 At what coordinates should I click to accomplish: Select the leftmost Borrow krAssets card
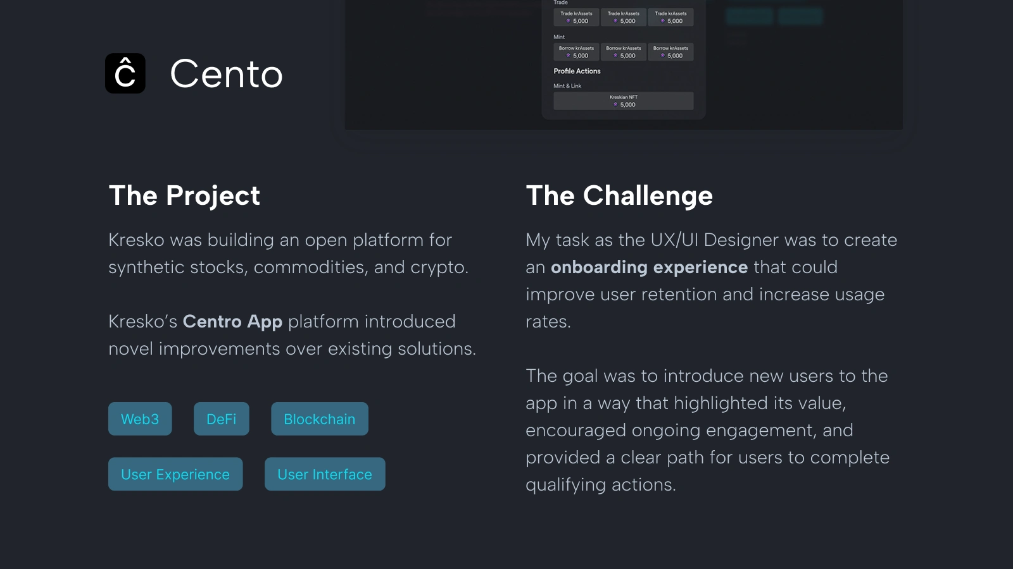[576, 52]
